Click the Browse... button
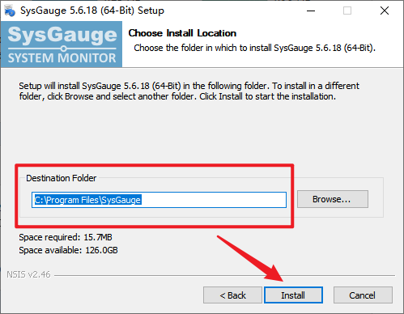Viewport: 404px width, 314px height. click(x=333, y=199)
